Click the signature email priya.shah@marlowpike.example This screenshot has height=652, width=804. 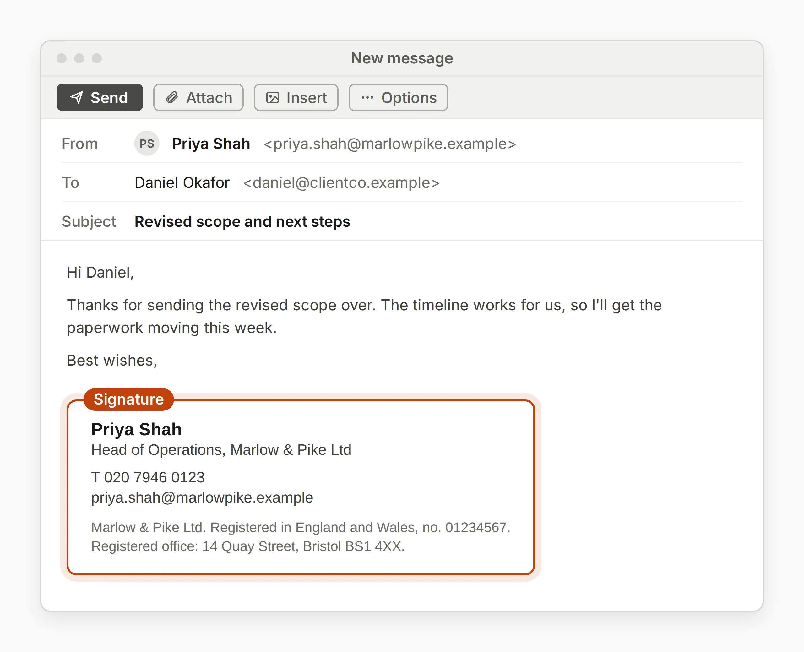coord(202,498)
